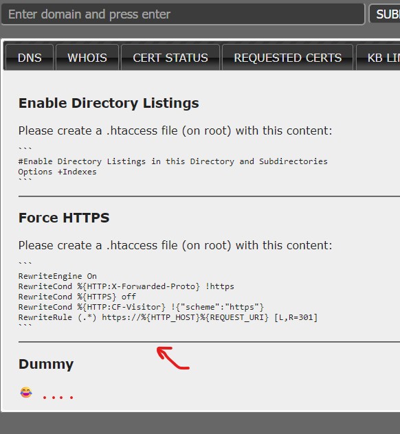Click the 'Options +Indexes' code line
Image resolution: width=400 pixels, height=434 pixels.
[57, 172]
